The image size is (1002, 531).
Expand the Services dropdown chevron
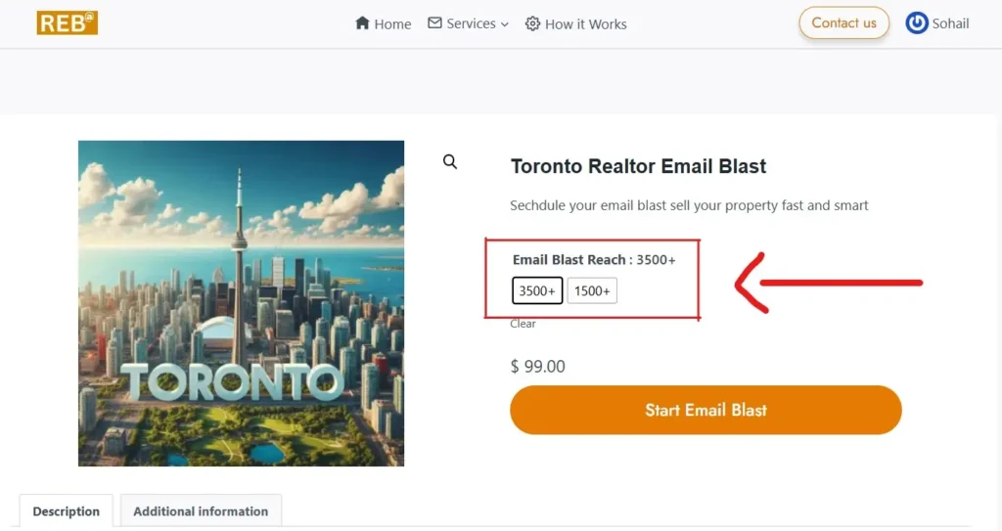pyautogui.click(x=505, y=24)
